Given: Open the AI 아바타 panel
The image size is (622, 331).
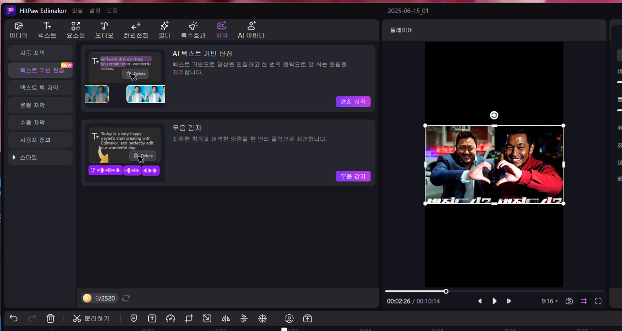Looking at the screenshot, I should pyautogui.click(x=251, y=30).
